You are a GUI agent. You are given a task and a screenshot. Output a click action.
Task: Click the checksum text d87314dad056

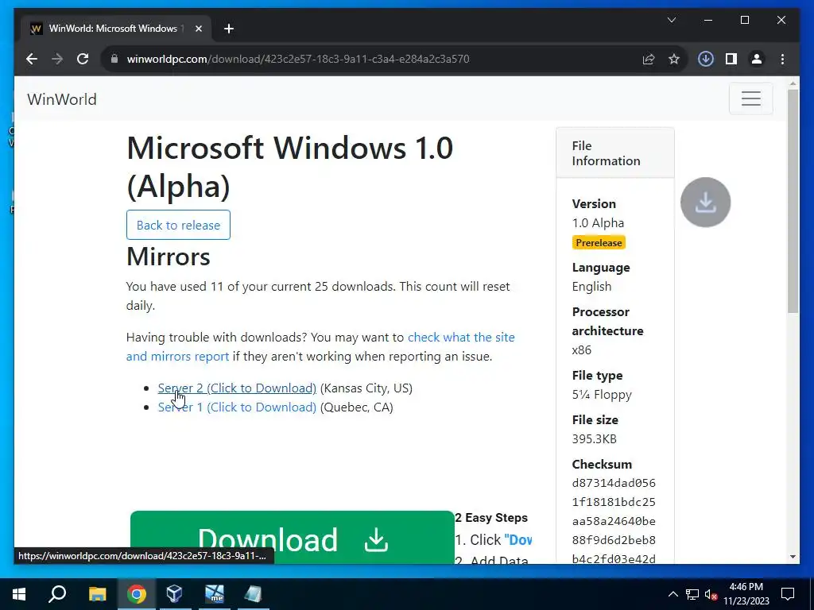[x=614, y=483]
